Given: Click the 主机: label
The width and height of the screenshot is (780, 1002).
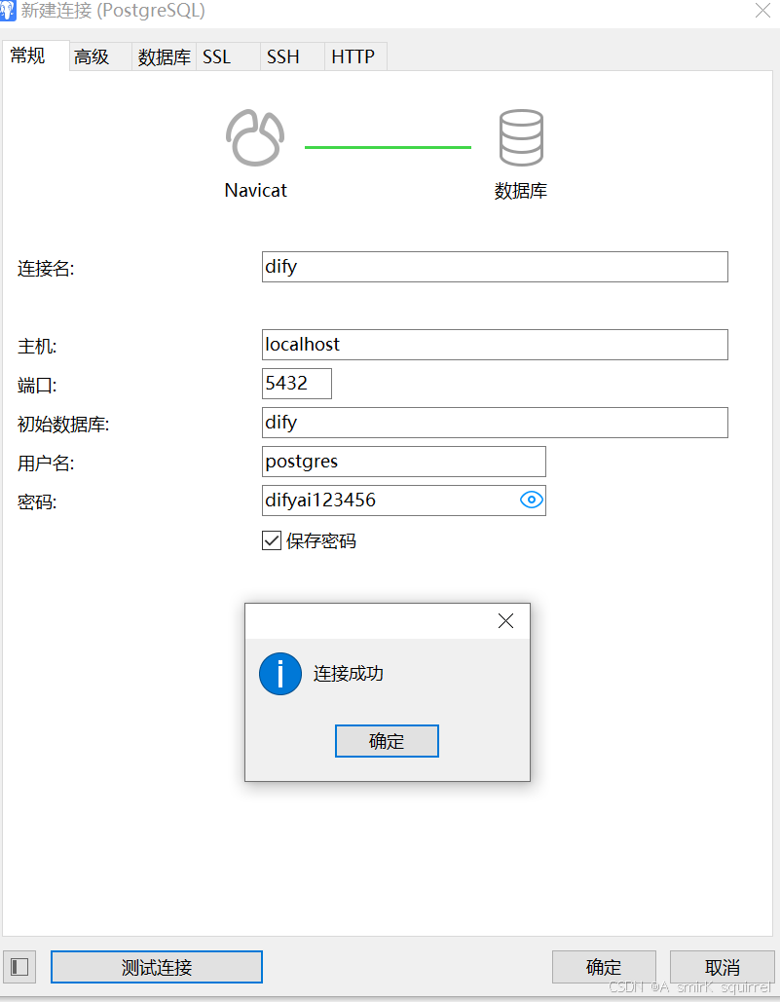Looking at the screenshot, I should pyautogui.click(x=37, y=347).
